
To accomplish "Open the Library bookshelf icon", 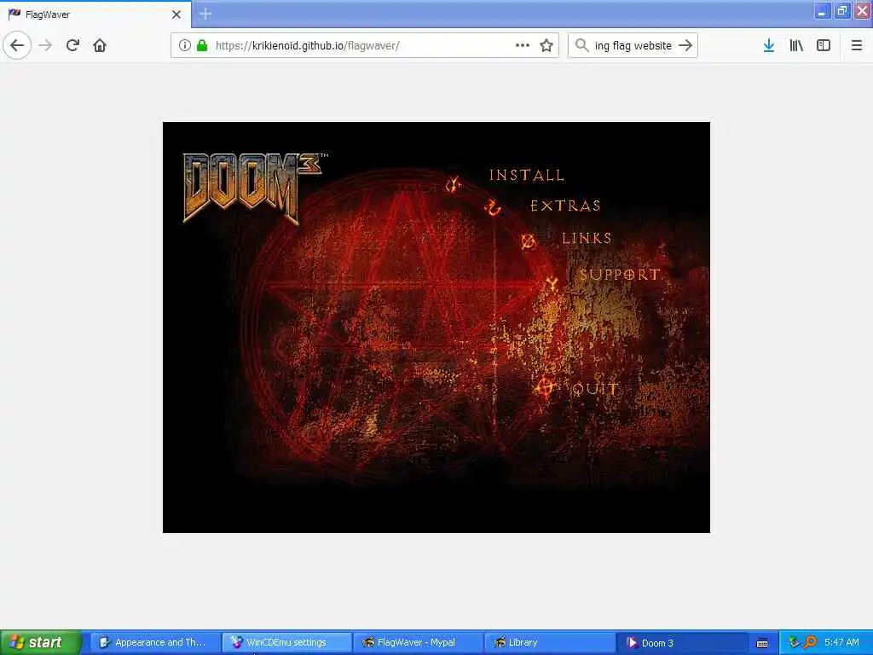I will (796, 45).
